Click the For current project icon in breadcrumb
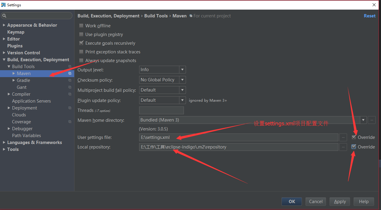This screenshot has height=210, width=381. pos(191,16)
